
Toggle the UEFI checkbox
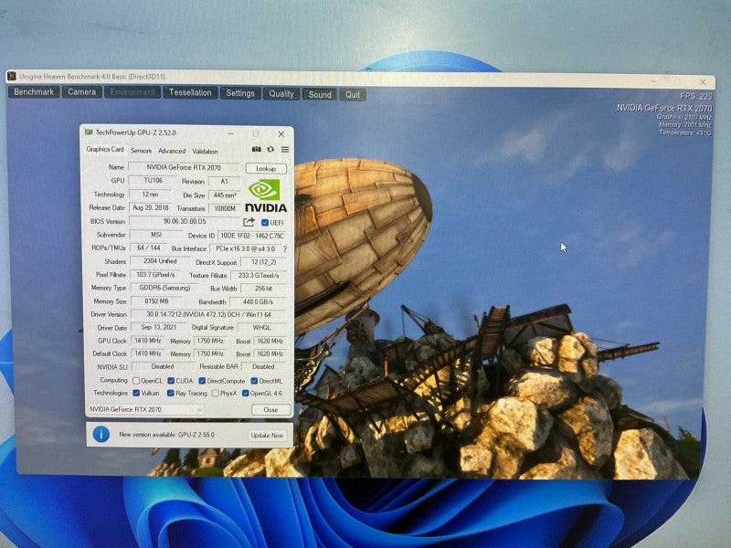click(264, 223)
